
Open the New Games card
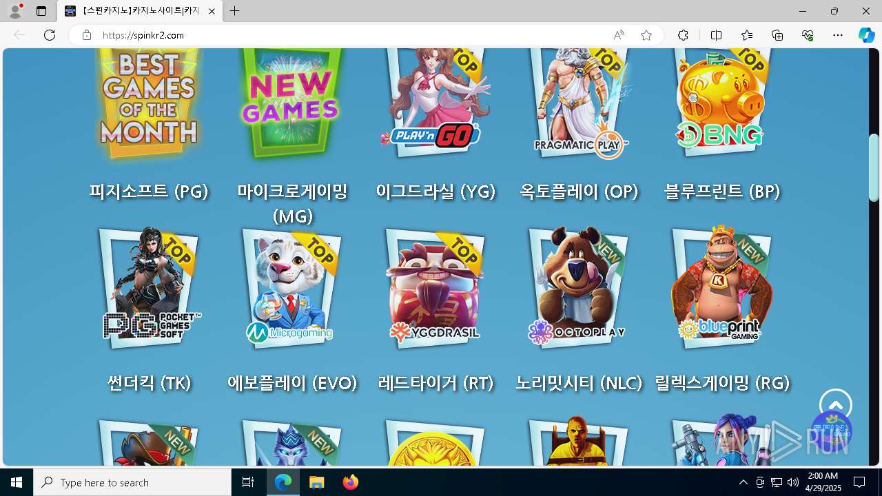pos(292,105)
